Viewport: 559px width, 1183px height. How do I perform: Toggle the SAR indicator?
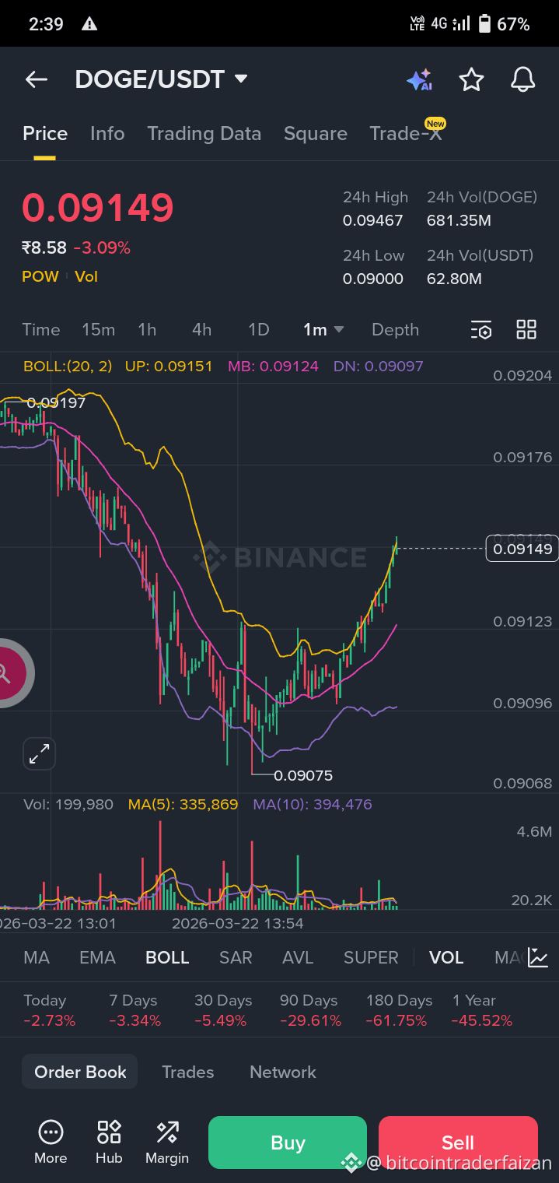236,957
